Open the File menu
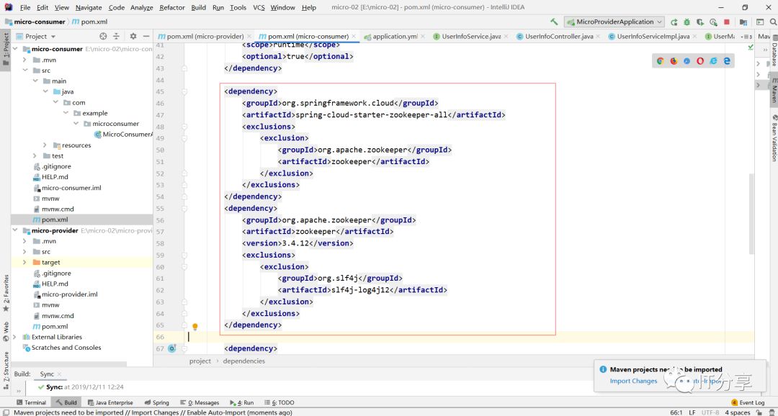This screenshot has width=778, height=416. coord(24,7)
